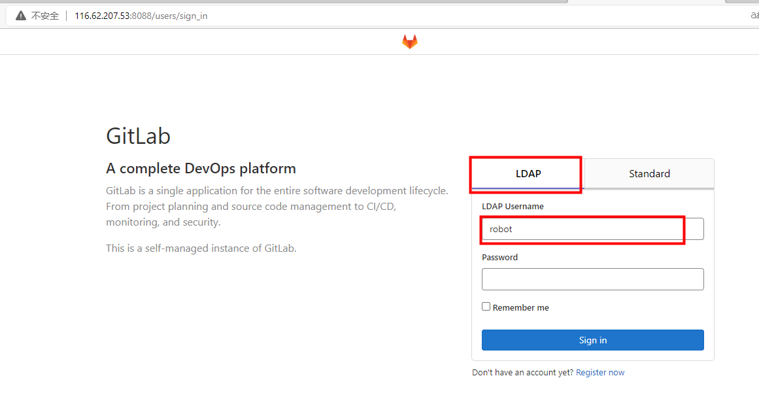Click the LDAP Username label

tap(513, 206)
